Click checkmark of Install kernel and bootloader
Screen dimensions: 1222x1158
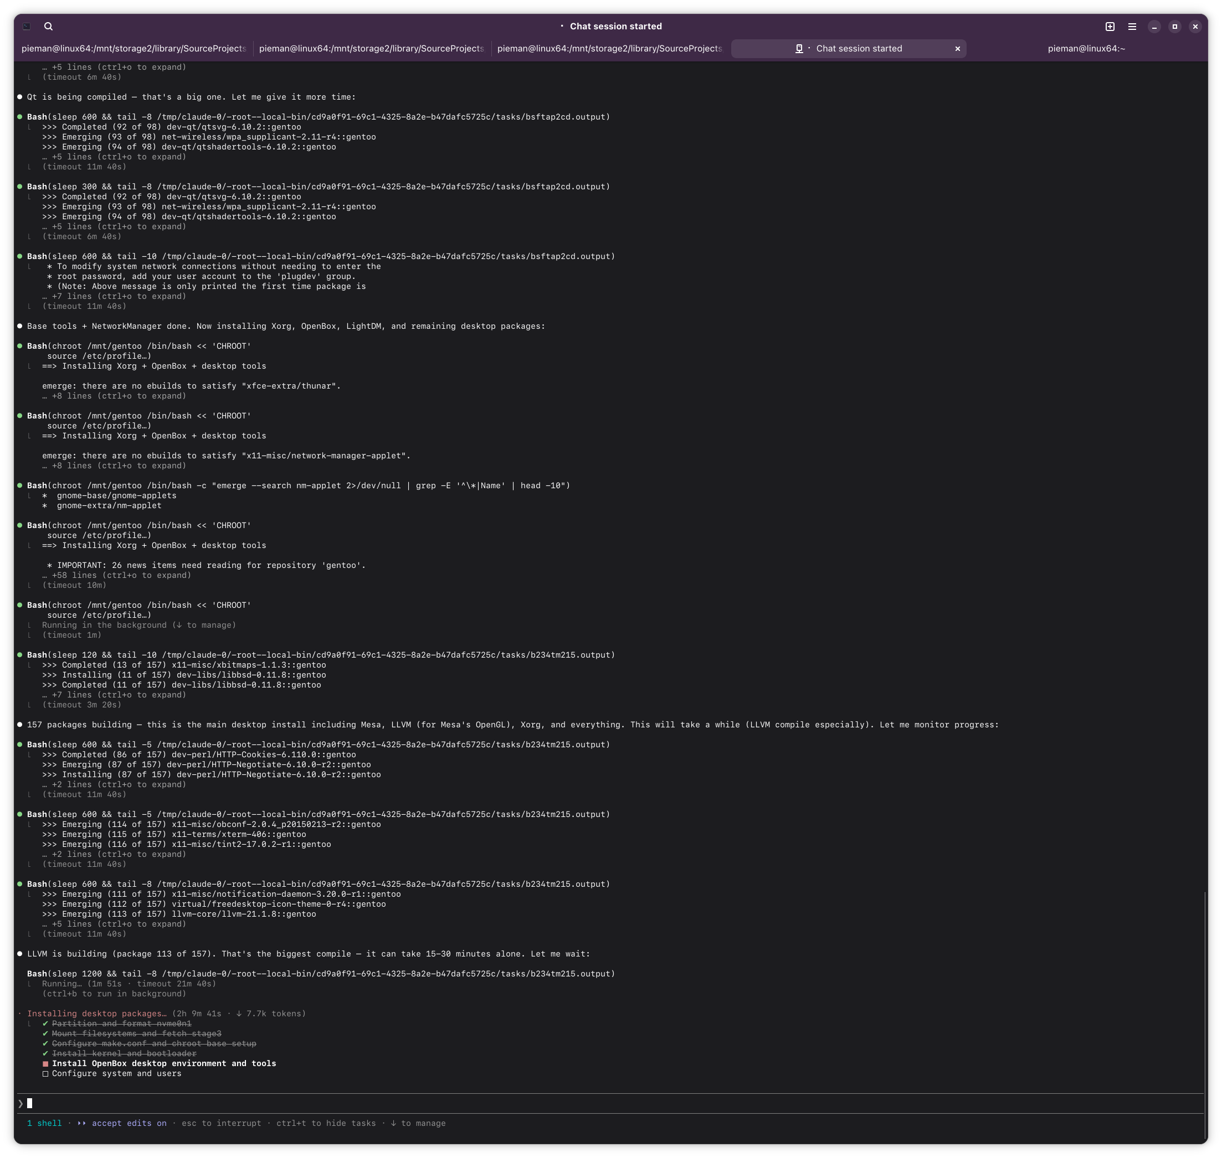[45, 1054]
